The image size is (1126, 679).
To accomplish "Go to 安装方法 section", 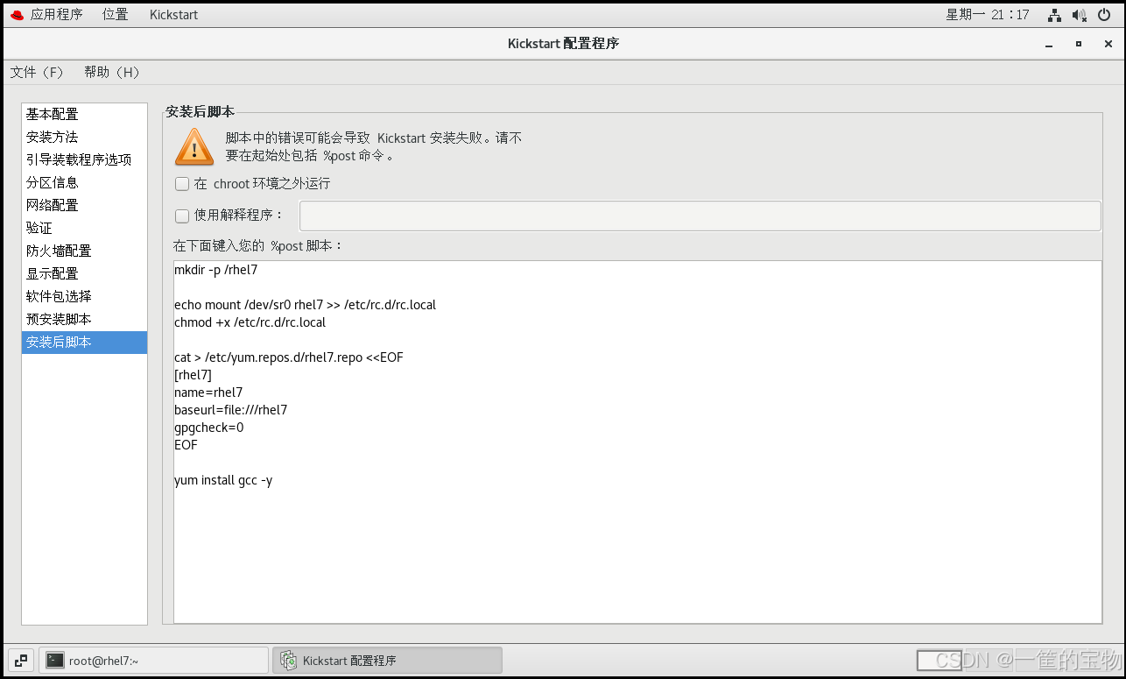I will (84, 137).
